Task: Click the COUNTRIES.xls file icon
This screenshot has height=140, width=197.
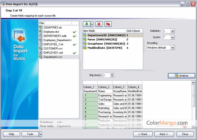Action: (40, 27)
